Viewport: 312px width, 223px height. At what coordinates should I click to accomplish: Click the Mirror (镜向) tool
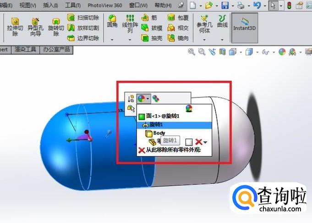(178, 38)
